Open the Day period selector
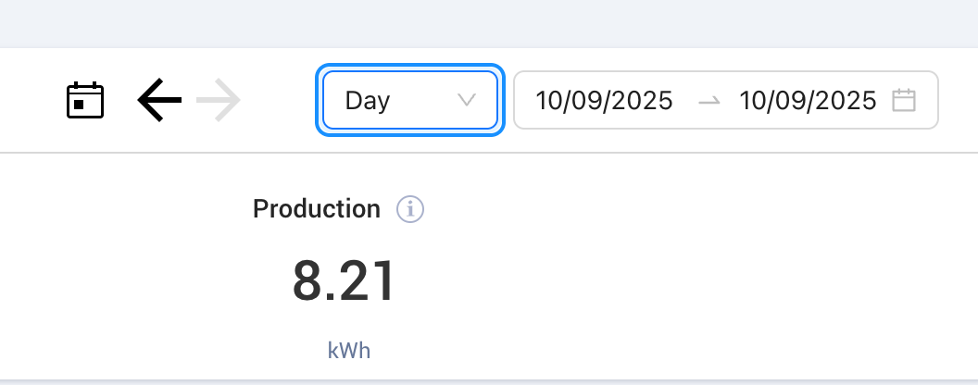This screenshot has height=385, width=978. (x=410, y=100)
